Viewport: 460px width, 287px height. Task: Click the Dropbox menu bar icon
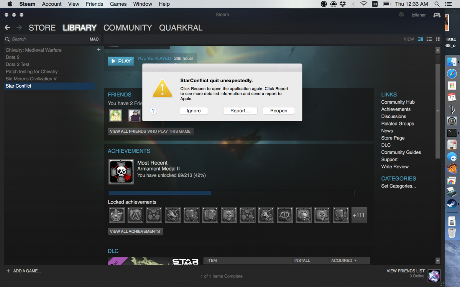[x=343, y=4]
